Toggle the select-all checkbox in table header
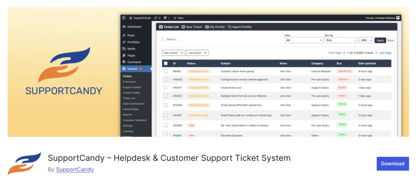Screen dimensions: 416x184 coord(166,63)
